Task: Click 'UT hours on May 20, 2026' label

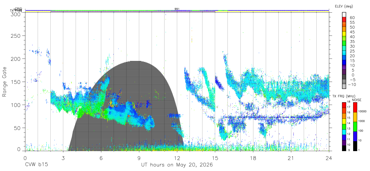Action: click(177, 165)
